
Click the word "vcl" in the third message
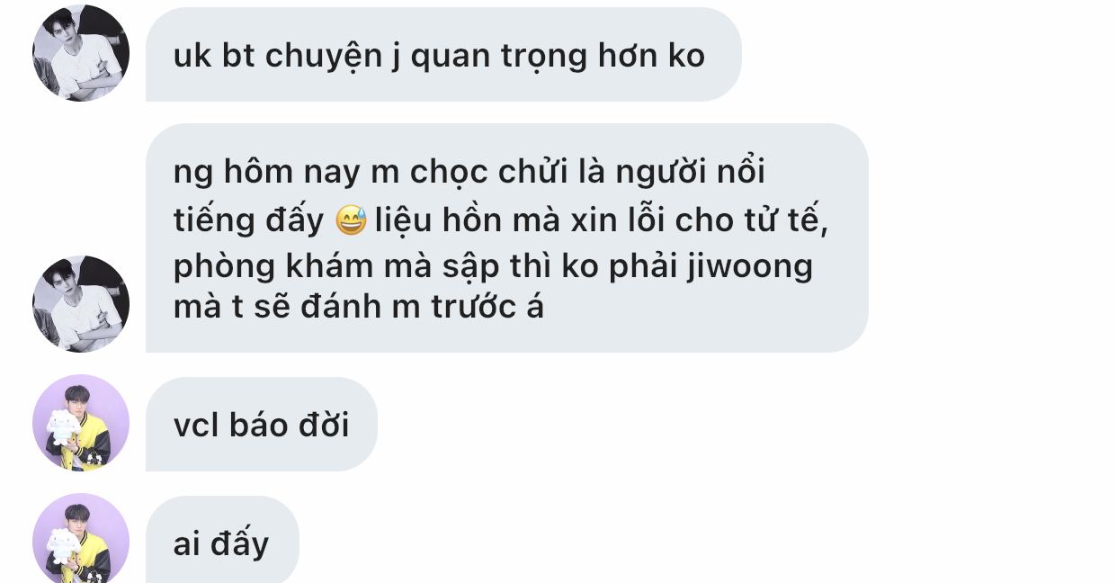point(196,425)
